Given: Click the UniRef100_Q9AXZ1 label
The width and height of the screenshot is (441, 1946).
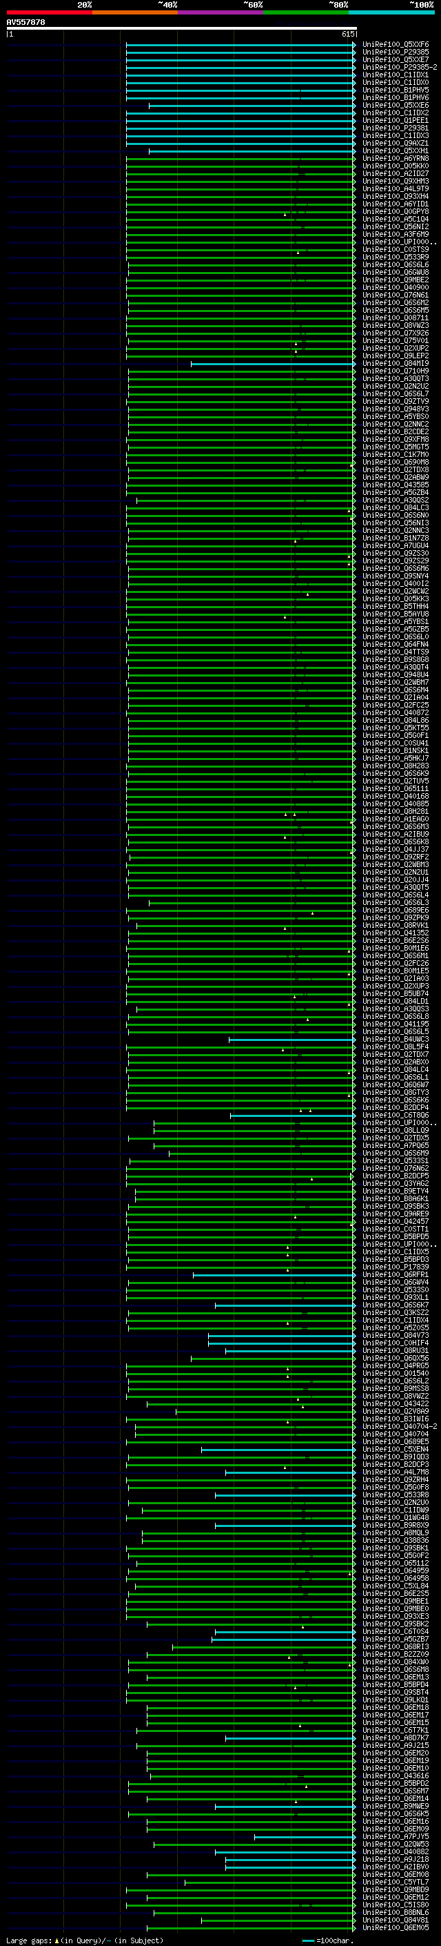Looking at the screenshot, I should coord(396,144).
